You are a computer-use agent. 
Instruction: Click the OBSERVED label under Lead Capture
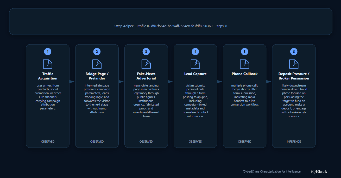[195, 142]
